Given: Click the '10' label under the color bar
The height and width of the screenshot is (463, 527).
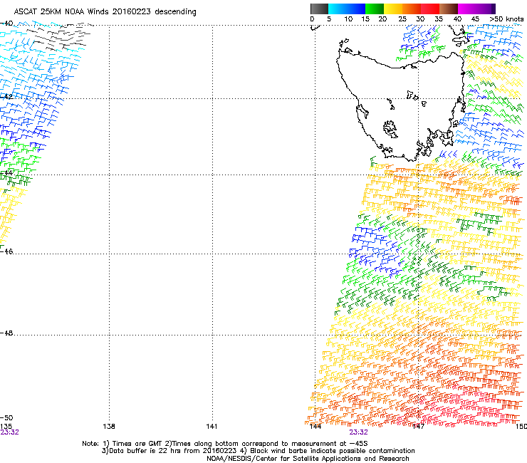Looking at the screenshot, I should point(348,19).
